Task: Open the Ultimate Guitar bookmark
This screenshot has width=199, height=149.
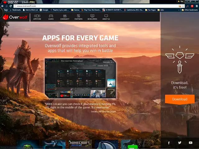Action: coord(112,10)
